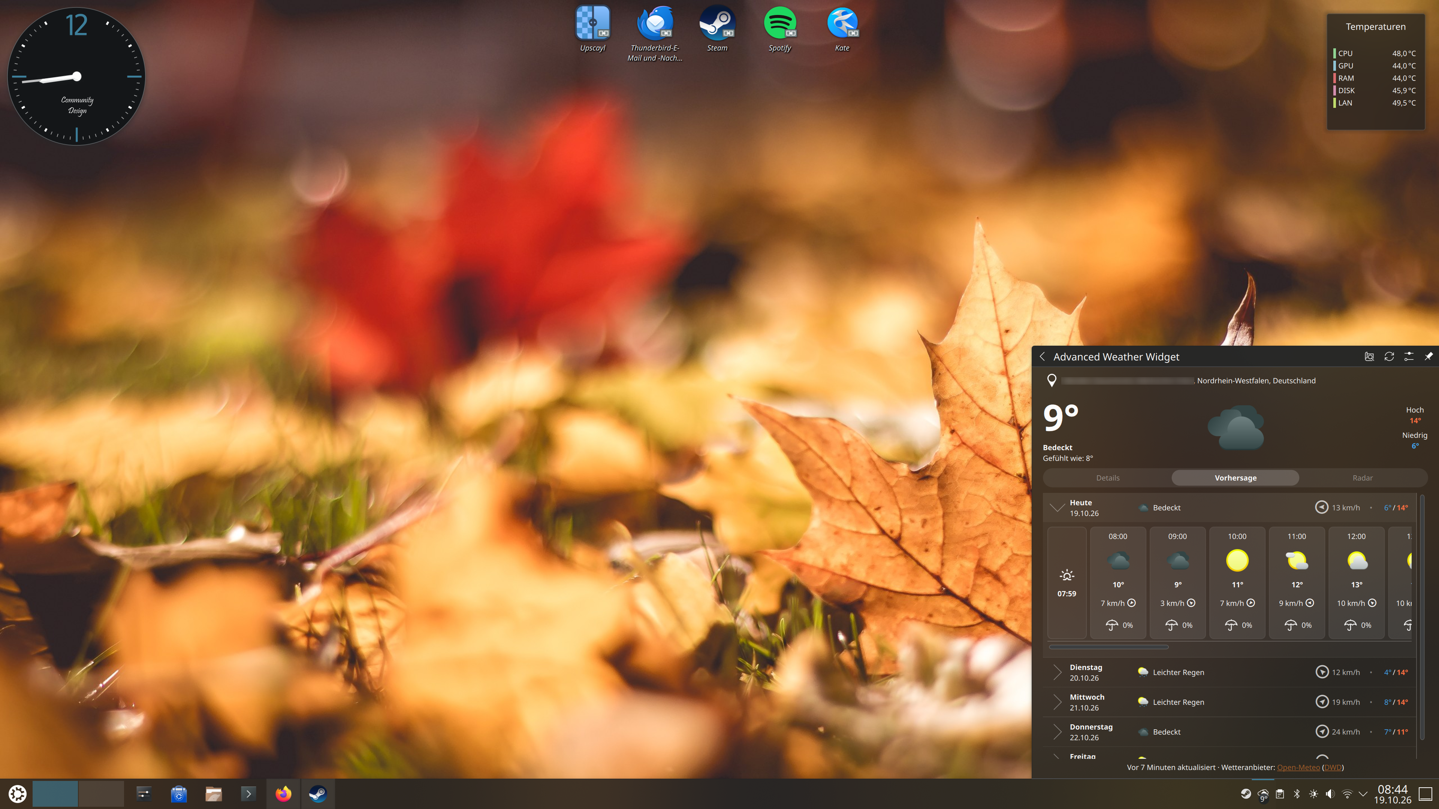Switch to the Details tab
This screenshot has height=809, width=1439.
click(1107, 478)
